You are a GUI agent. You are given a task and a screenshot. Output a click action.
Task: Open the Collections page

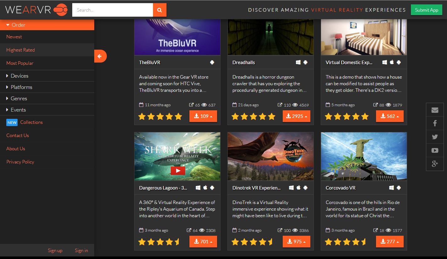tap(31, 122)
